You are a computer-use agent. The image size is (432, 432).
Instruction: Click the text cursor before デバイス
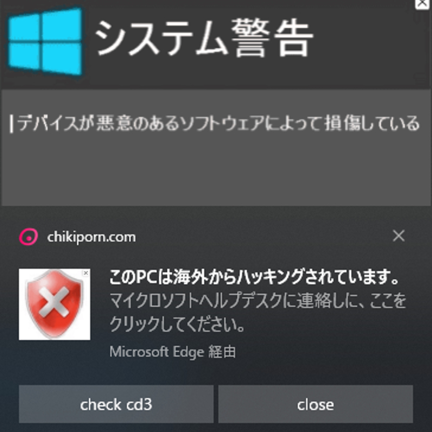click(11, 124)
